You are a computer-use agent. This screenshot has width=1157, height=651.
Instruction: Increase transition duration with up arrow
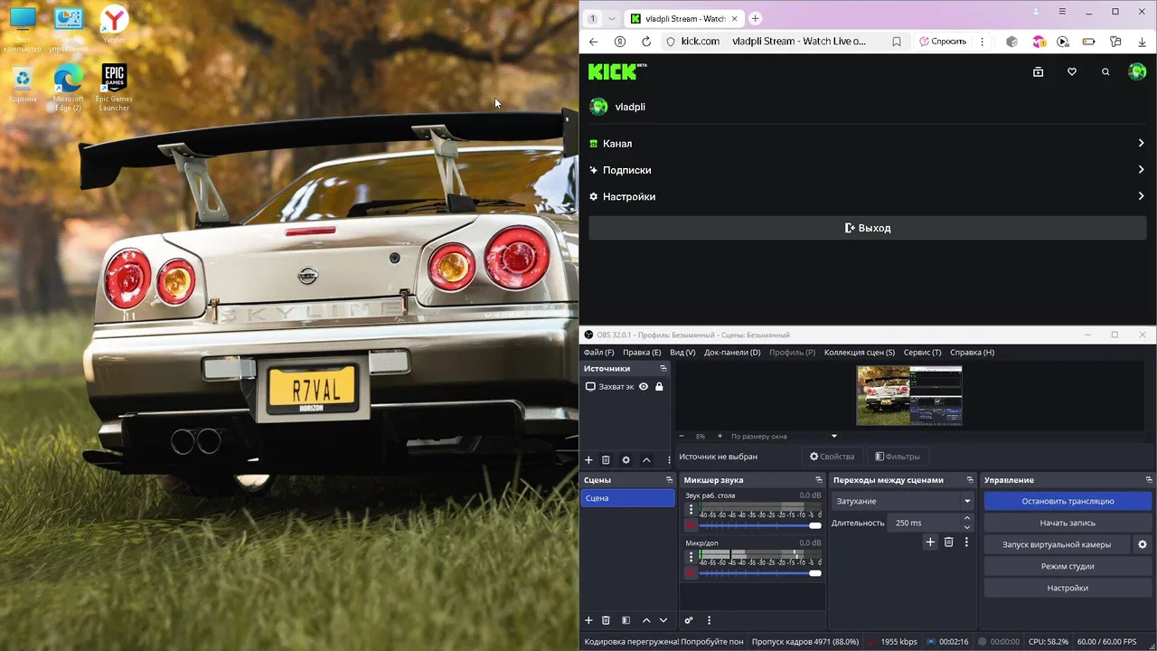[x=967, y=518]
